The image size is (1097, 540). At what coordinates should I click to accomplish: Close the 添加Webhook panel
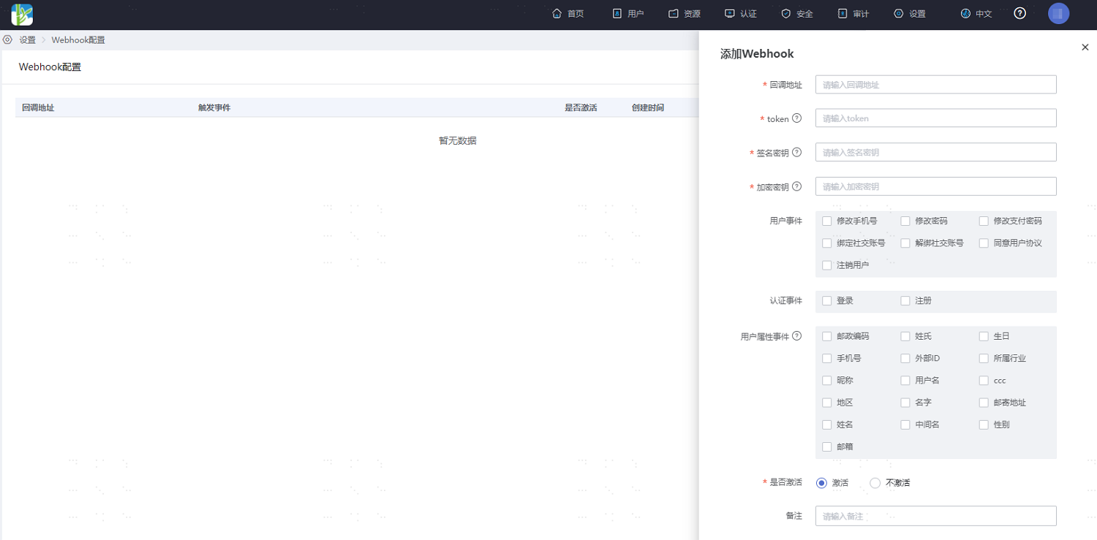pyautogui.click(x=1085, y=47)
